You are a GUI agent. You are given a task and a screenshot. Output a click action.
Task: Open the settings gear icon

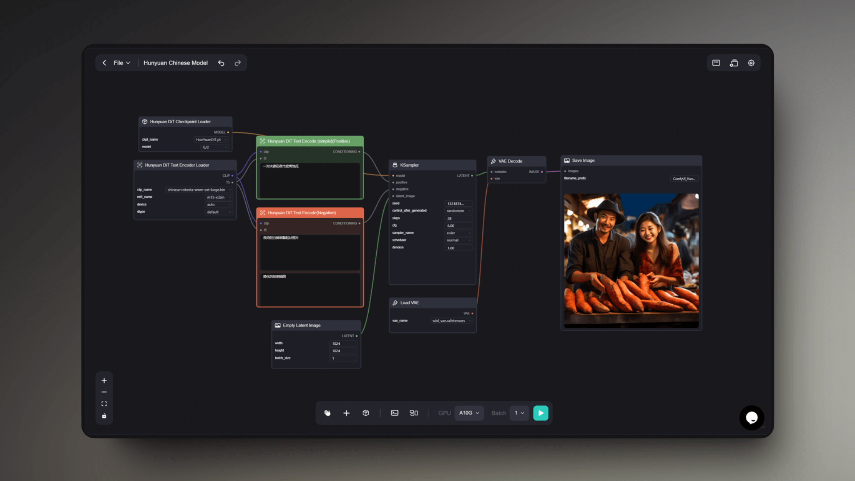[751, 63]
